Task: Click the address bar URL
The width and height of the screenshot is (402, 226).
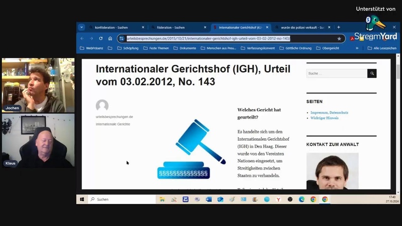Action: [x=209, y=39]
